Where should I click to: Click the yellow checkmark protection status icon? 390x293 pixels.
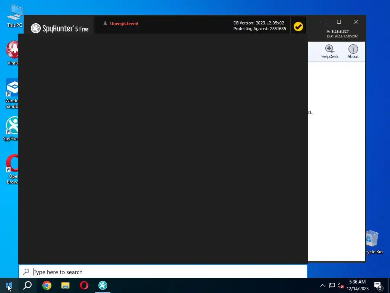298,26
